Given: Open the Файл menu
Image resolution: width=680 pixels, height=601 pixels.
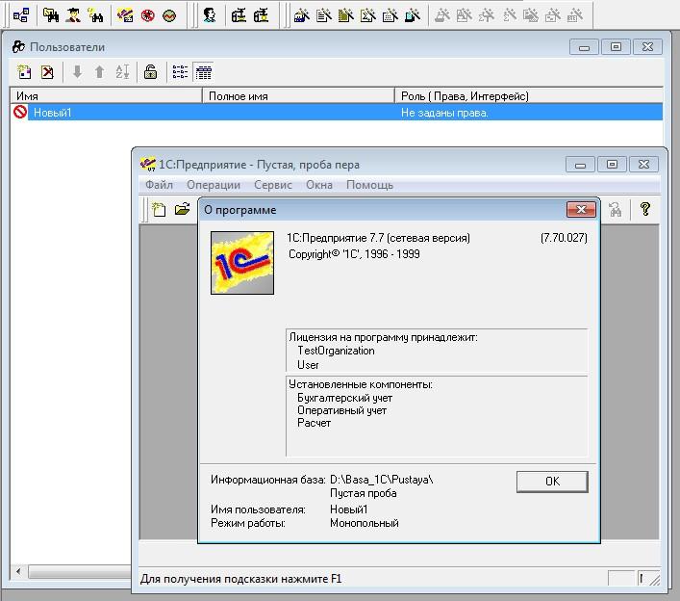Looking at the screenshot, I should coord(160,185).
